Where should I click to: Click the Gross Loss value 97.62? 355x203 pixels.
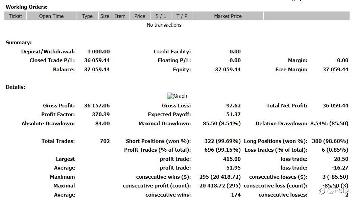coord(233,106)
